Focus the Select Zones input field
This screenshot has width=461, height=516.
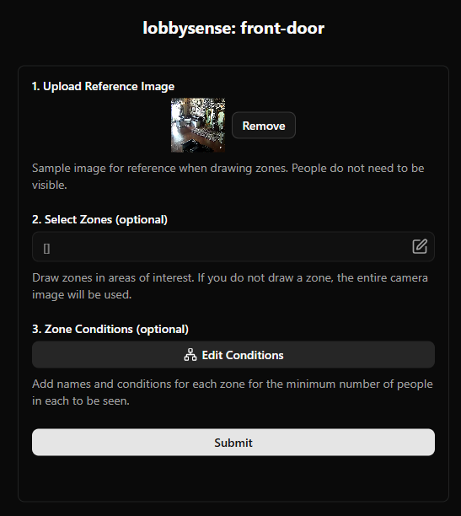click(x=233, y=247)
